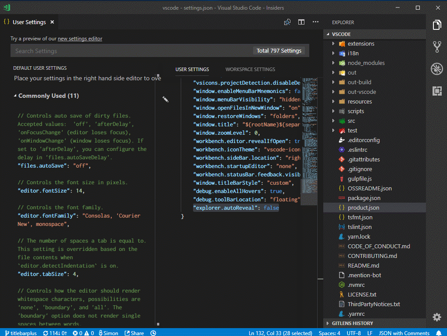The height and width of the screenshot is (336, 447).
Task: Open package.json in the Explorer
Action: coord(364,198)
